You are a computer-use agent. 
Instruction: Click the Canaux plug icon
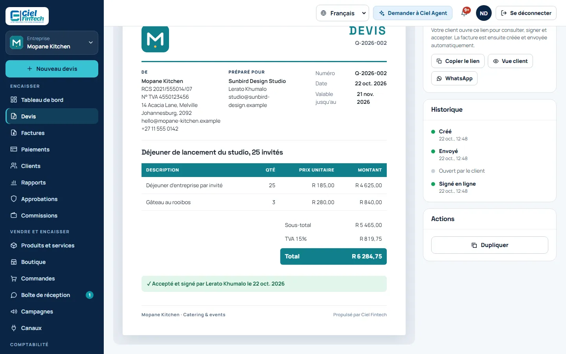pyautogui.click(x=14, y=328)
